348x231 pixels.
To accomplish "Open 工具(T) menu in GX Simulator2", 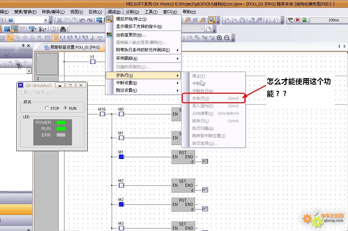I will coord(26,92).
